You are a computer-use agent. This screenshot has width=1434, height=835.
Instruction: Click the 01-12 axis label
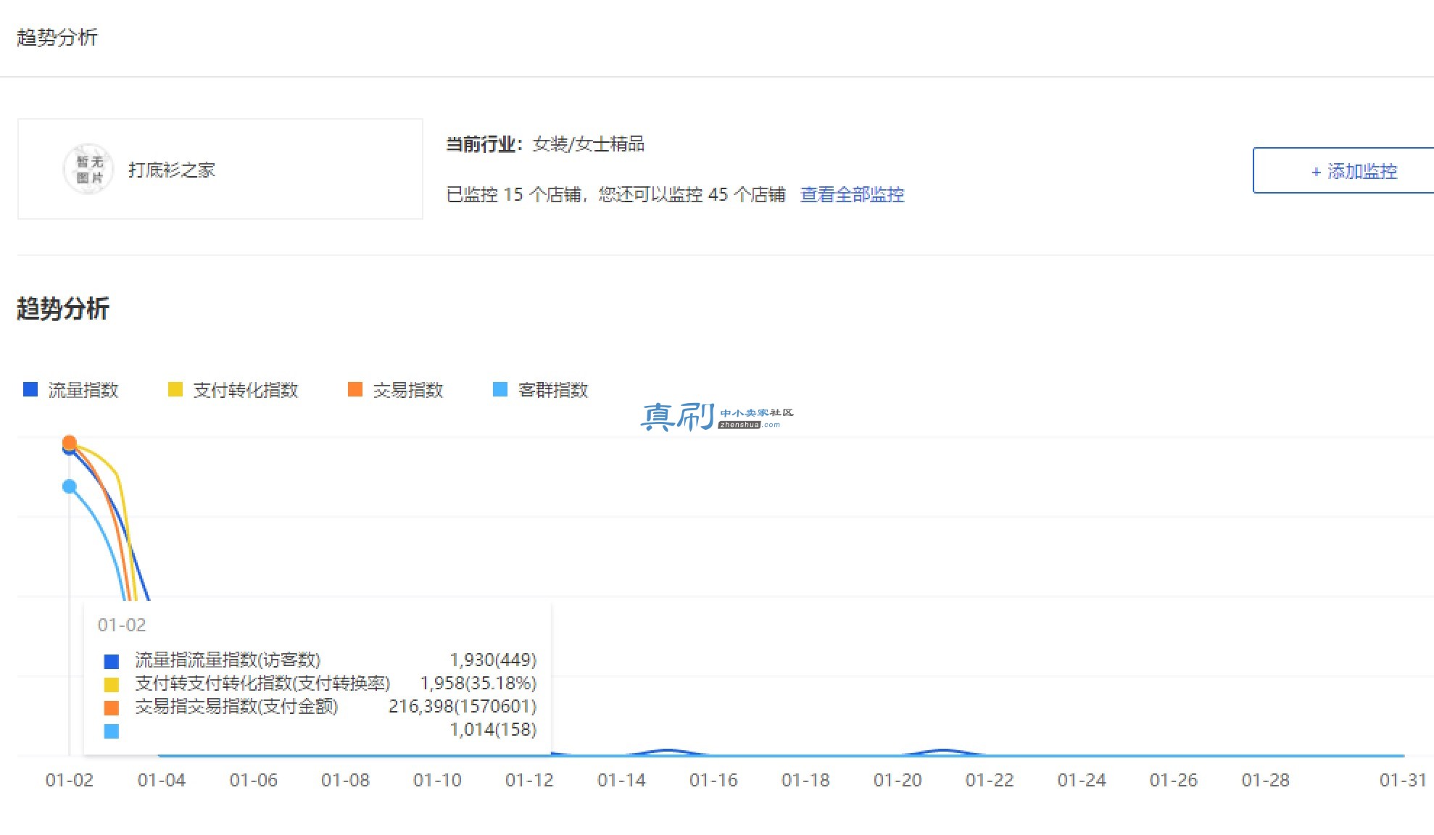[x=530, y=781]
